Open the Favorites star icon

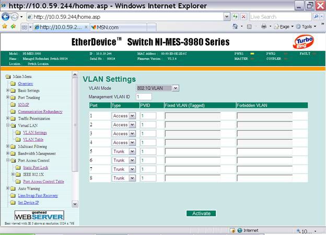point(5,27)
